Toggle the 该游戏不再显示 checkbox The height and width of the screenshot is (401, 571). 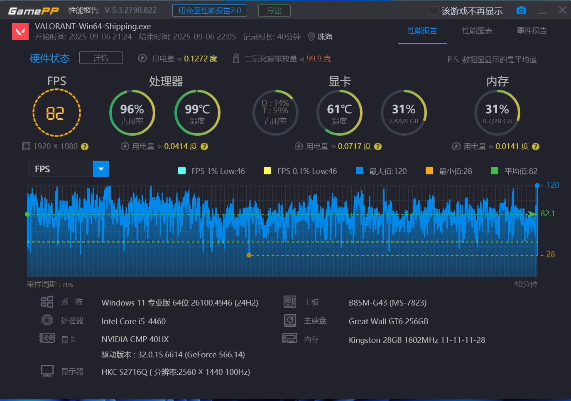(434, 11)
